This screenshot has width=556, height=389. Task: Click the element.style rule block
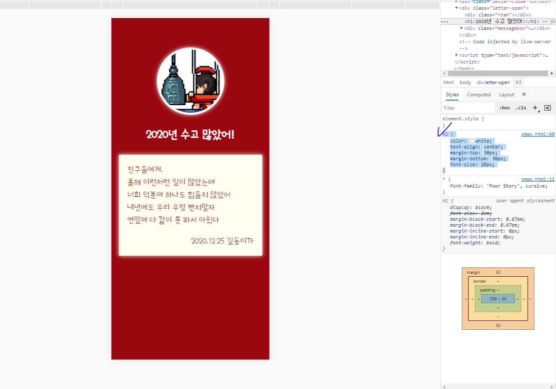pyautogui.click(x=498, y=122)
